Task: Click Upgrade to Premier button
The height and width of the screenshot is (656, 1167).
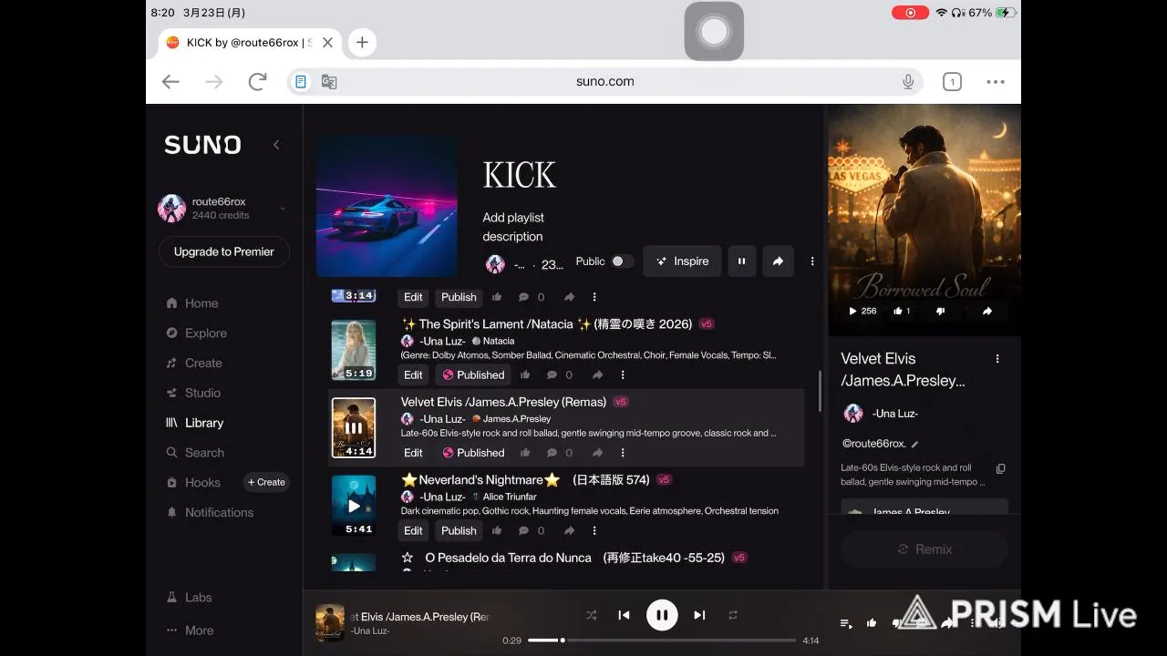Action: pos(224,251)
